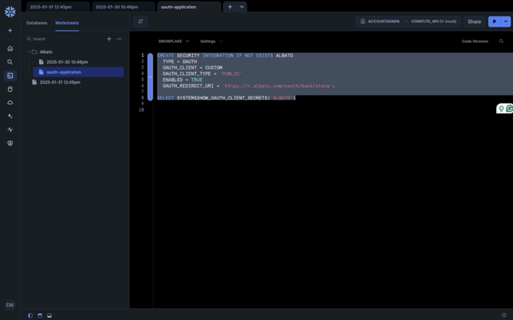Screen dimensions: 513x320
Task: Click the OAUTH_REDIRECT_URI line
Action: 249,86
